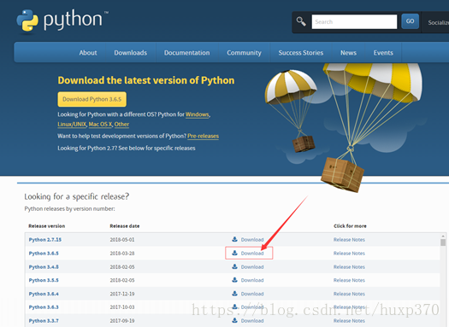The height and width of the screenshot is (327, 449).
Task: Follow the Other OS link
Action: point(121,125)
